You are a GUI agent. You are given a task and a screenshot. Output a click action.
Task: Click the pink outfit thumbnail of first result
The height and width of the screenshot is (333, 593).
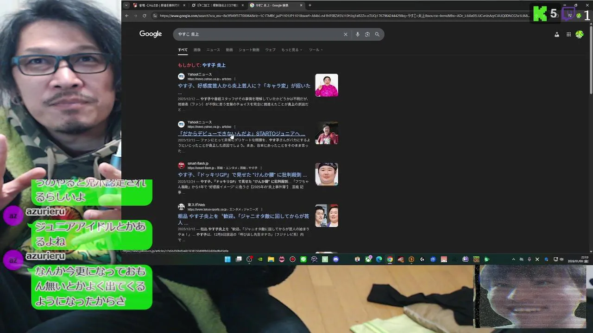click(327, 85)
